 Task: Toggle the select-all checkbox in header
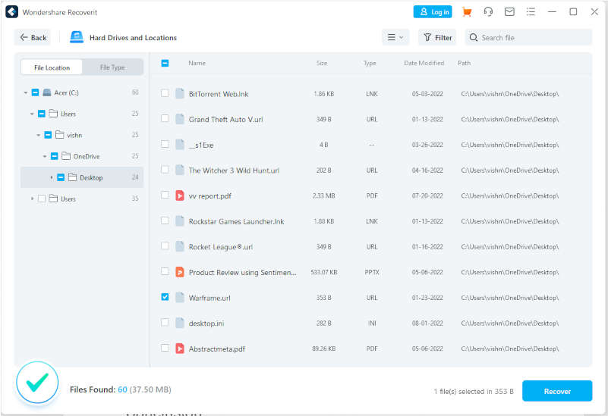(x=165, y=63)
